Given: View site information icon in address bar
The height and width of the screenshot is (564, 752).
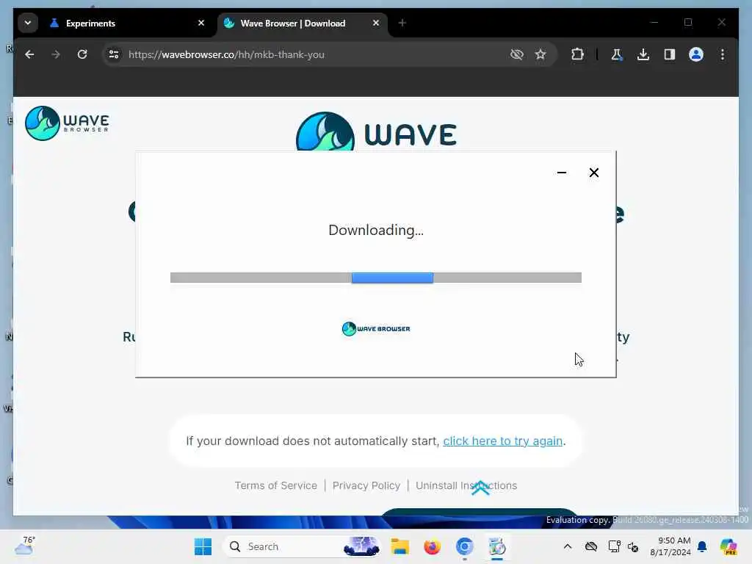Looking at the screenshot, I should 114,54.
